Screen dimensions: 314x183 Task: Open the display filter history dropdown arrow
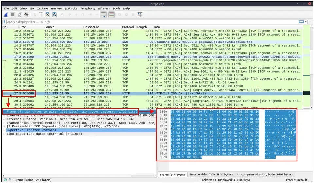(306, 22)
